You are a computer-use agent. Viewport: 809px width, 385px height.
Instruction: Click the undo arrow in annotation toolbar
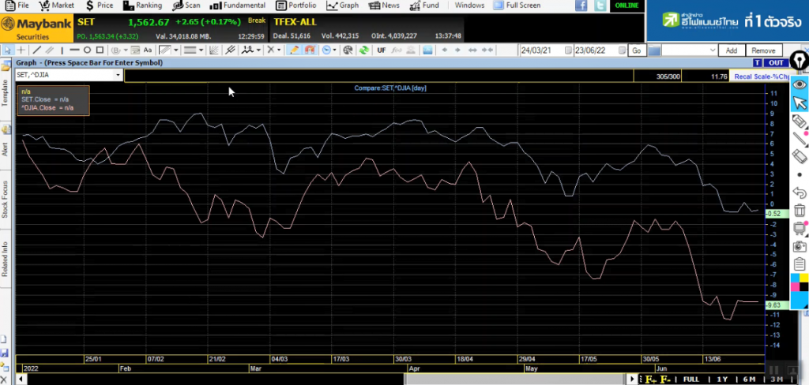pos(800,192)
